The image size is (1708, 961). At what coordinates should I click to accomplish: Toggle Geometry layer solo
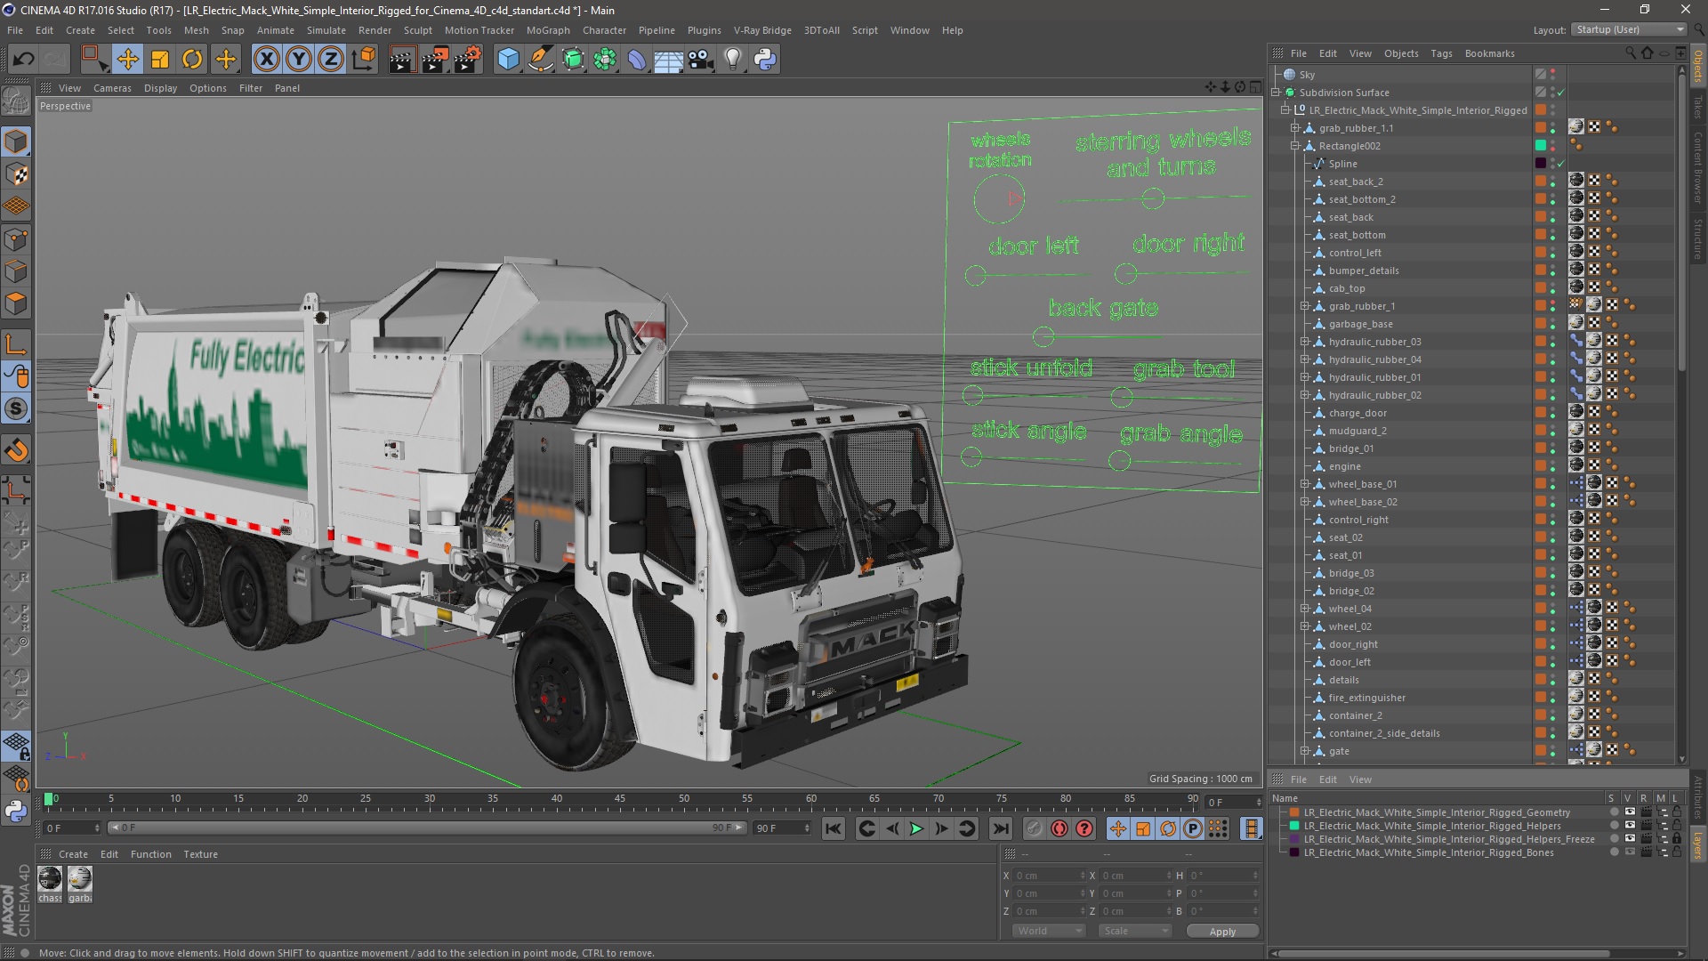tap(1613, 812)
